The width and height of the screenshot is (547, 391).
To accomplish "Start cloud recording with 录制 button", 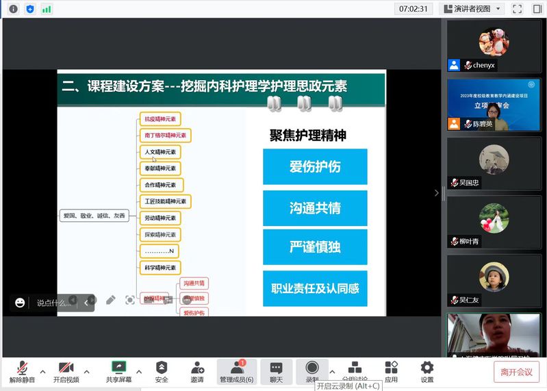I will coord(312,372).
